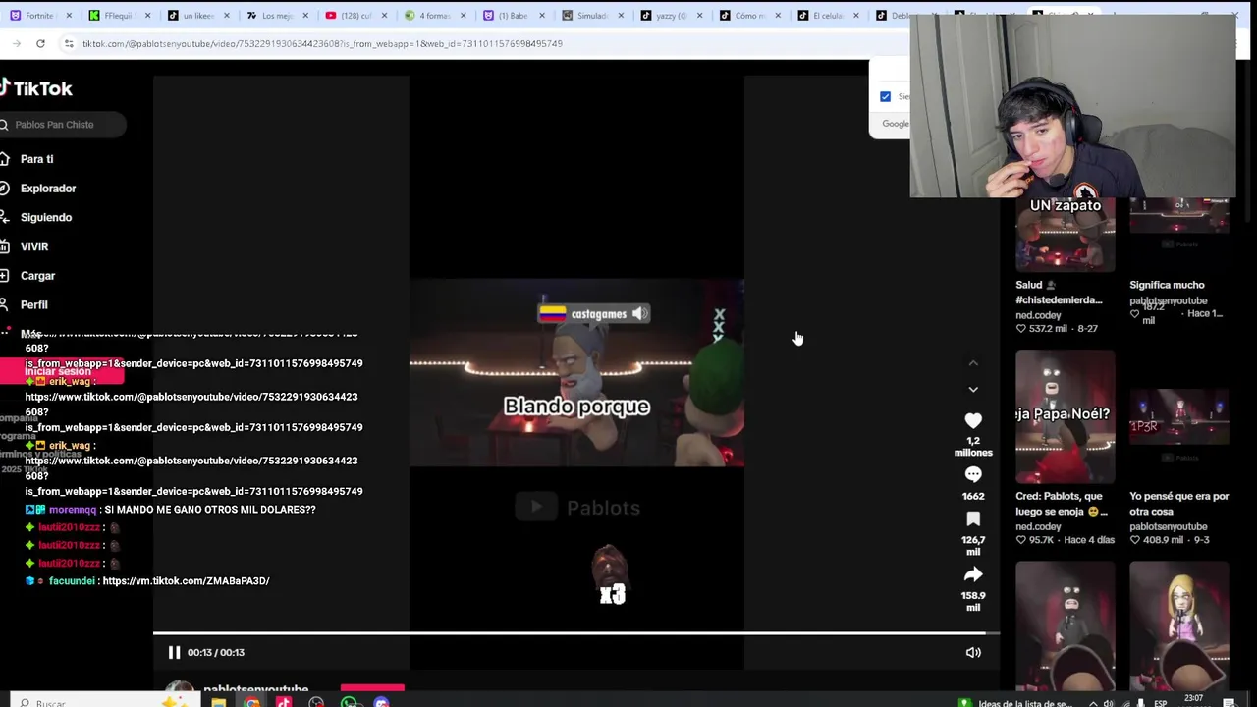Click the 'Significa mucho' video title
This screenshot has height=707, width=1257.
tap(1167, 285)
